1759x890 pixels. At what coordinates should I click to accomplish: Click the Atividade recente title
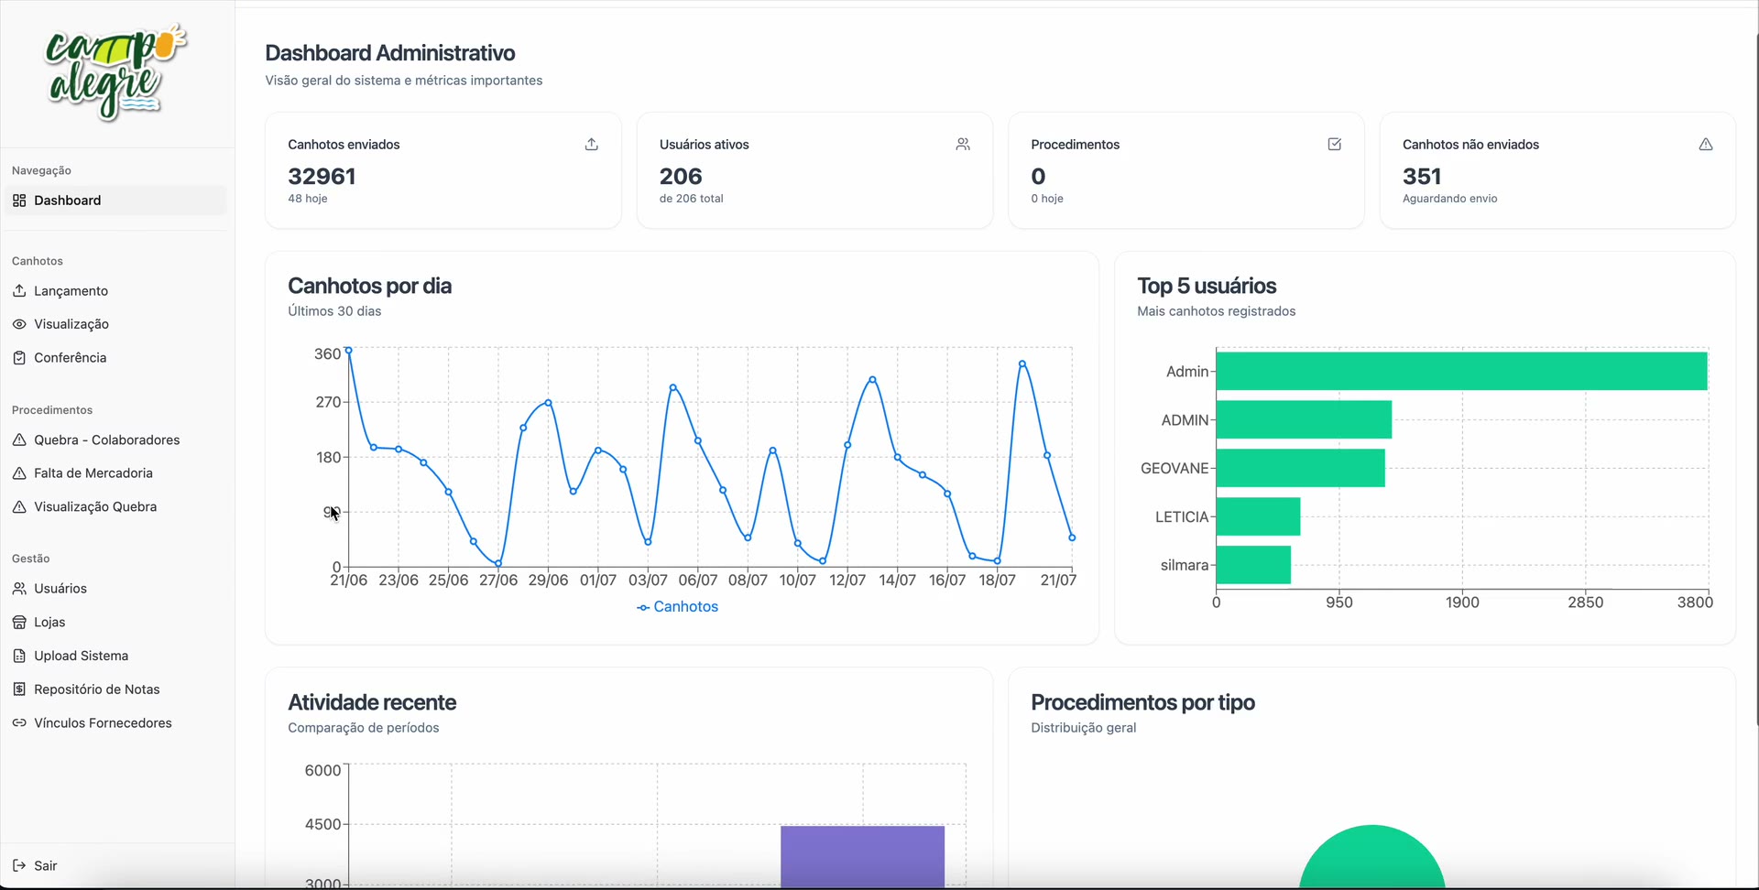pyautogui.click(x=372, y=702)
